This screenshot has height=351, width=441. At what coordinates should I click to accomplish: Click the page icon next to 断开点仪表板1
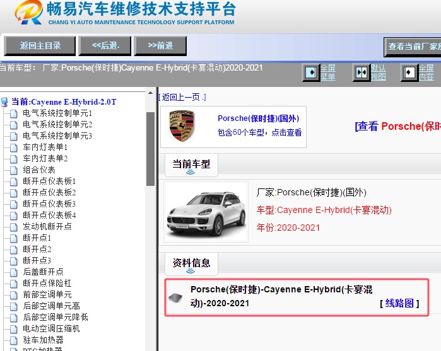point(13,181)
